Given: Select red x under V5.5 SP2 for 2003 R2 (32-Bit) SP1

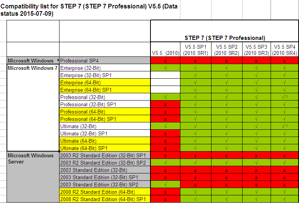Looking at the screenshot, I should pos(227,155).
